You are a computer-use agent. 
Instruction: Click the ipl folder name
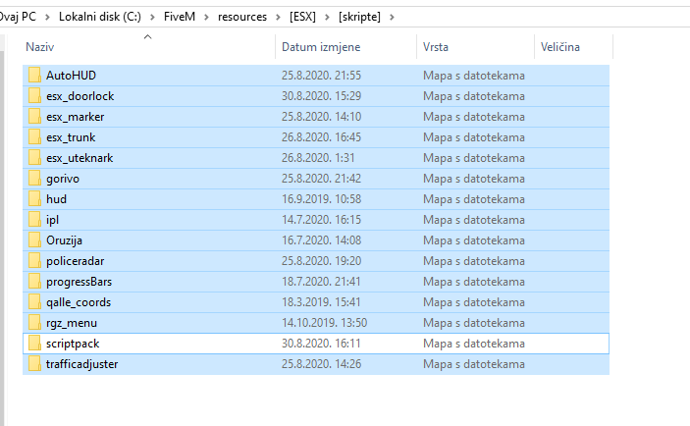[x=52, y=220]
